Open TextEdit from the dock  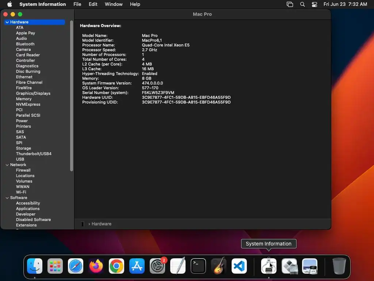[x=178, y=266]
